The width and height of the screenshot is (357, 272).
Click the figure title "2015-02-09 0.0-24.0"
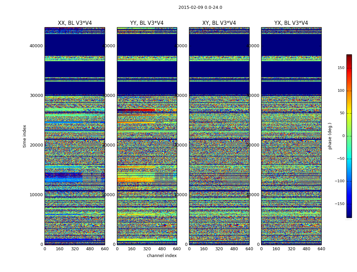pos(200,7)
